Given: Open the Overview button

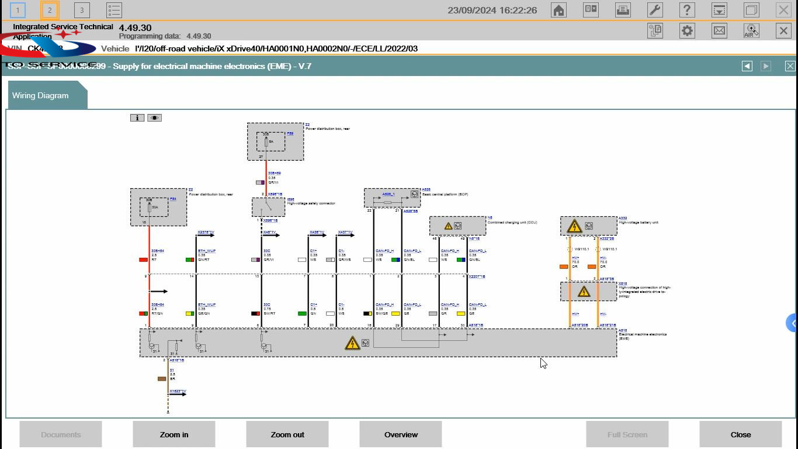Looking at the screenshot, I should click(x=401, y=434).
